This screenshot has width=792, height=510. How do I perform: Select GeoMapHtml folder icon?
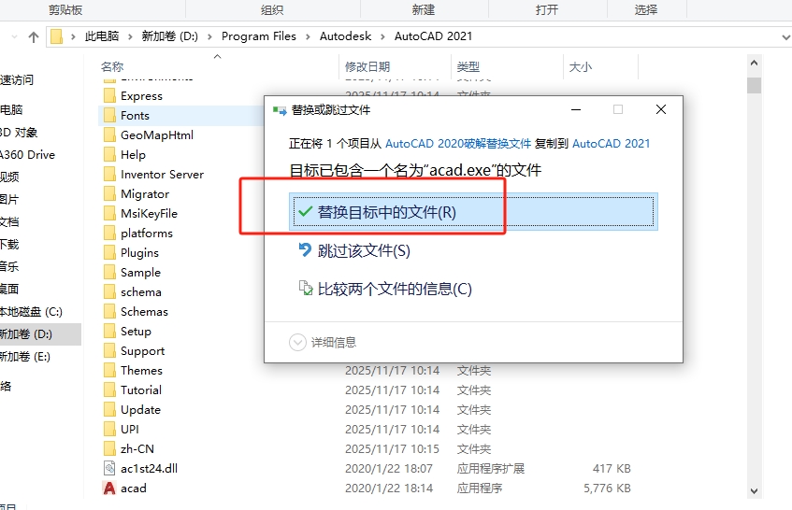click(x=109, y=135)
